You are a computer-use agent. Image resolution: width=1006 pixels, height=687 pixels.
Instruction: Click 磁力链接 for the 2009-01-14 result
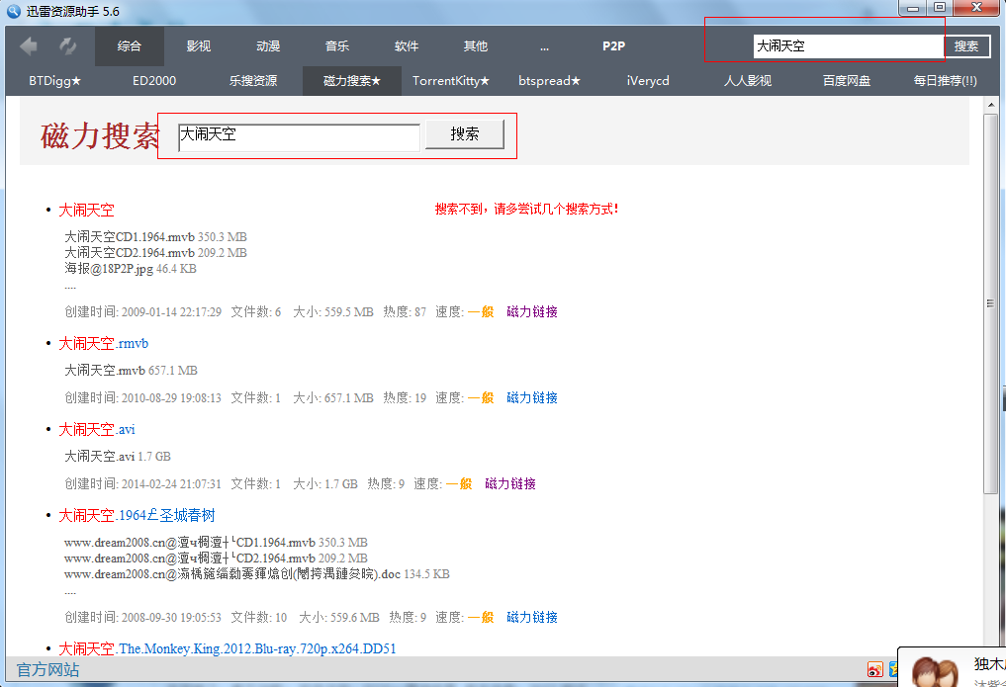[x=532, y=312]
